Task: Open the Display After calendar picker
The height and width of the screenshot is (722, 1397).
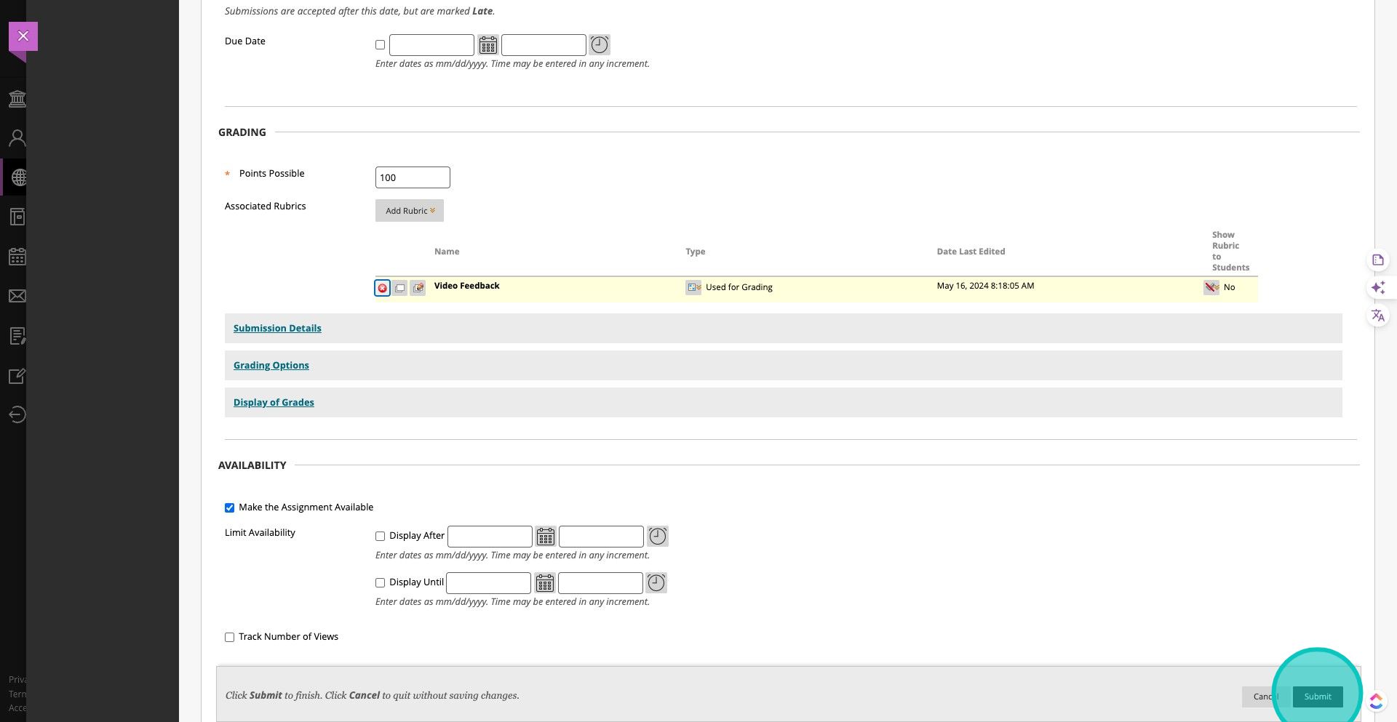Action: click(x=545, y=537)
